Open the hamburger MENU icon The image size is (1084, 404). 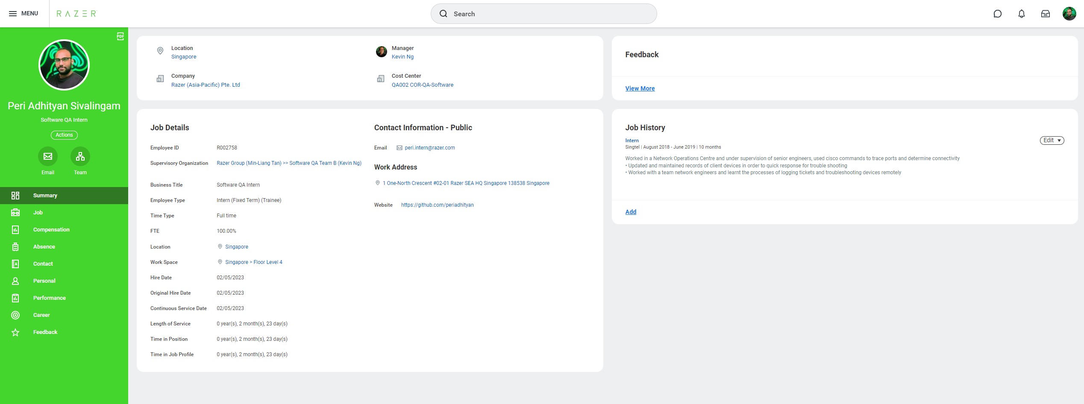[x=13, y=14]
